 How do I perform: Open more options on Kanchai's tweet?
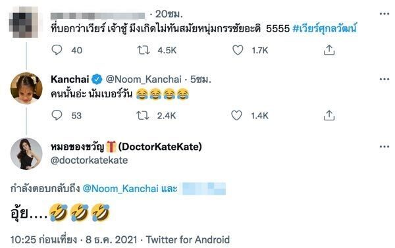pos(384,80)
